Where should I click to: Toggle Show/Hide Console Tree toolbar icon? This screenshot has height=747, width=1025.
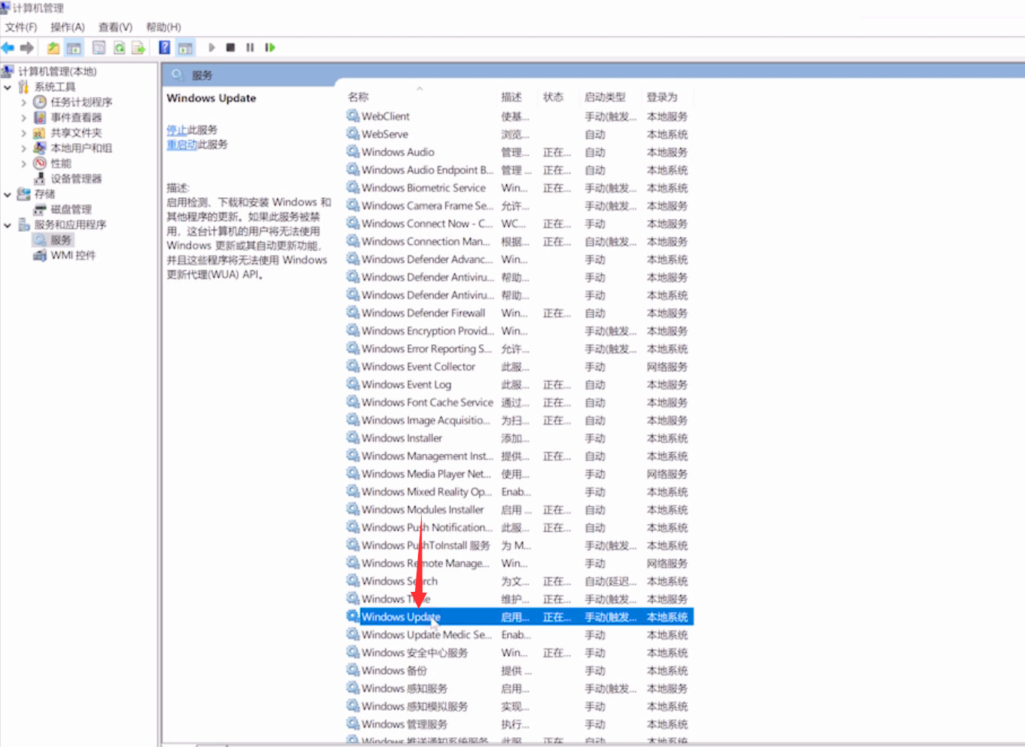tap(74, 47)
